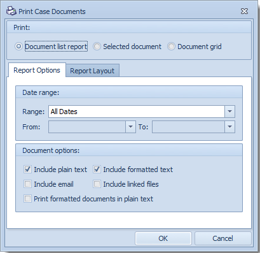Click inside the From date field
The width and height of the screenshot is (260, 253).
pyautogui.click(x=87, y=127)
